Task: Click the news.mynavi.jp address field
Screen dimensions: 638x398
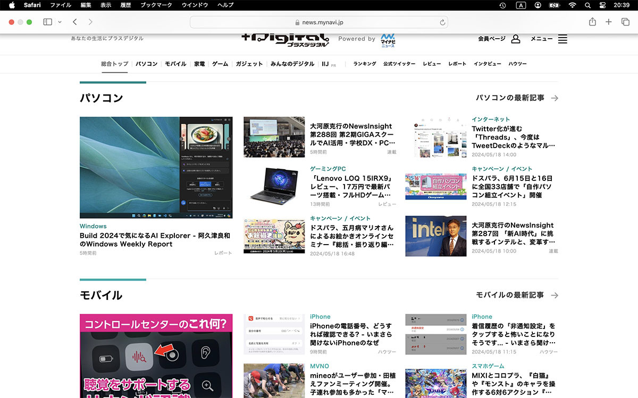Action: click(x=319, y=22)
